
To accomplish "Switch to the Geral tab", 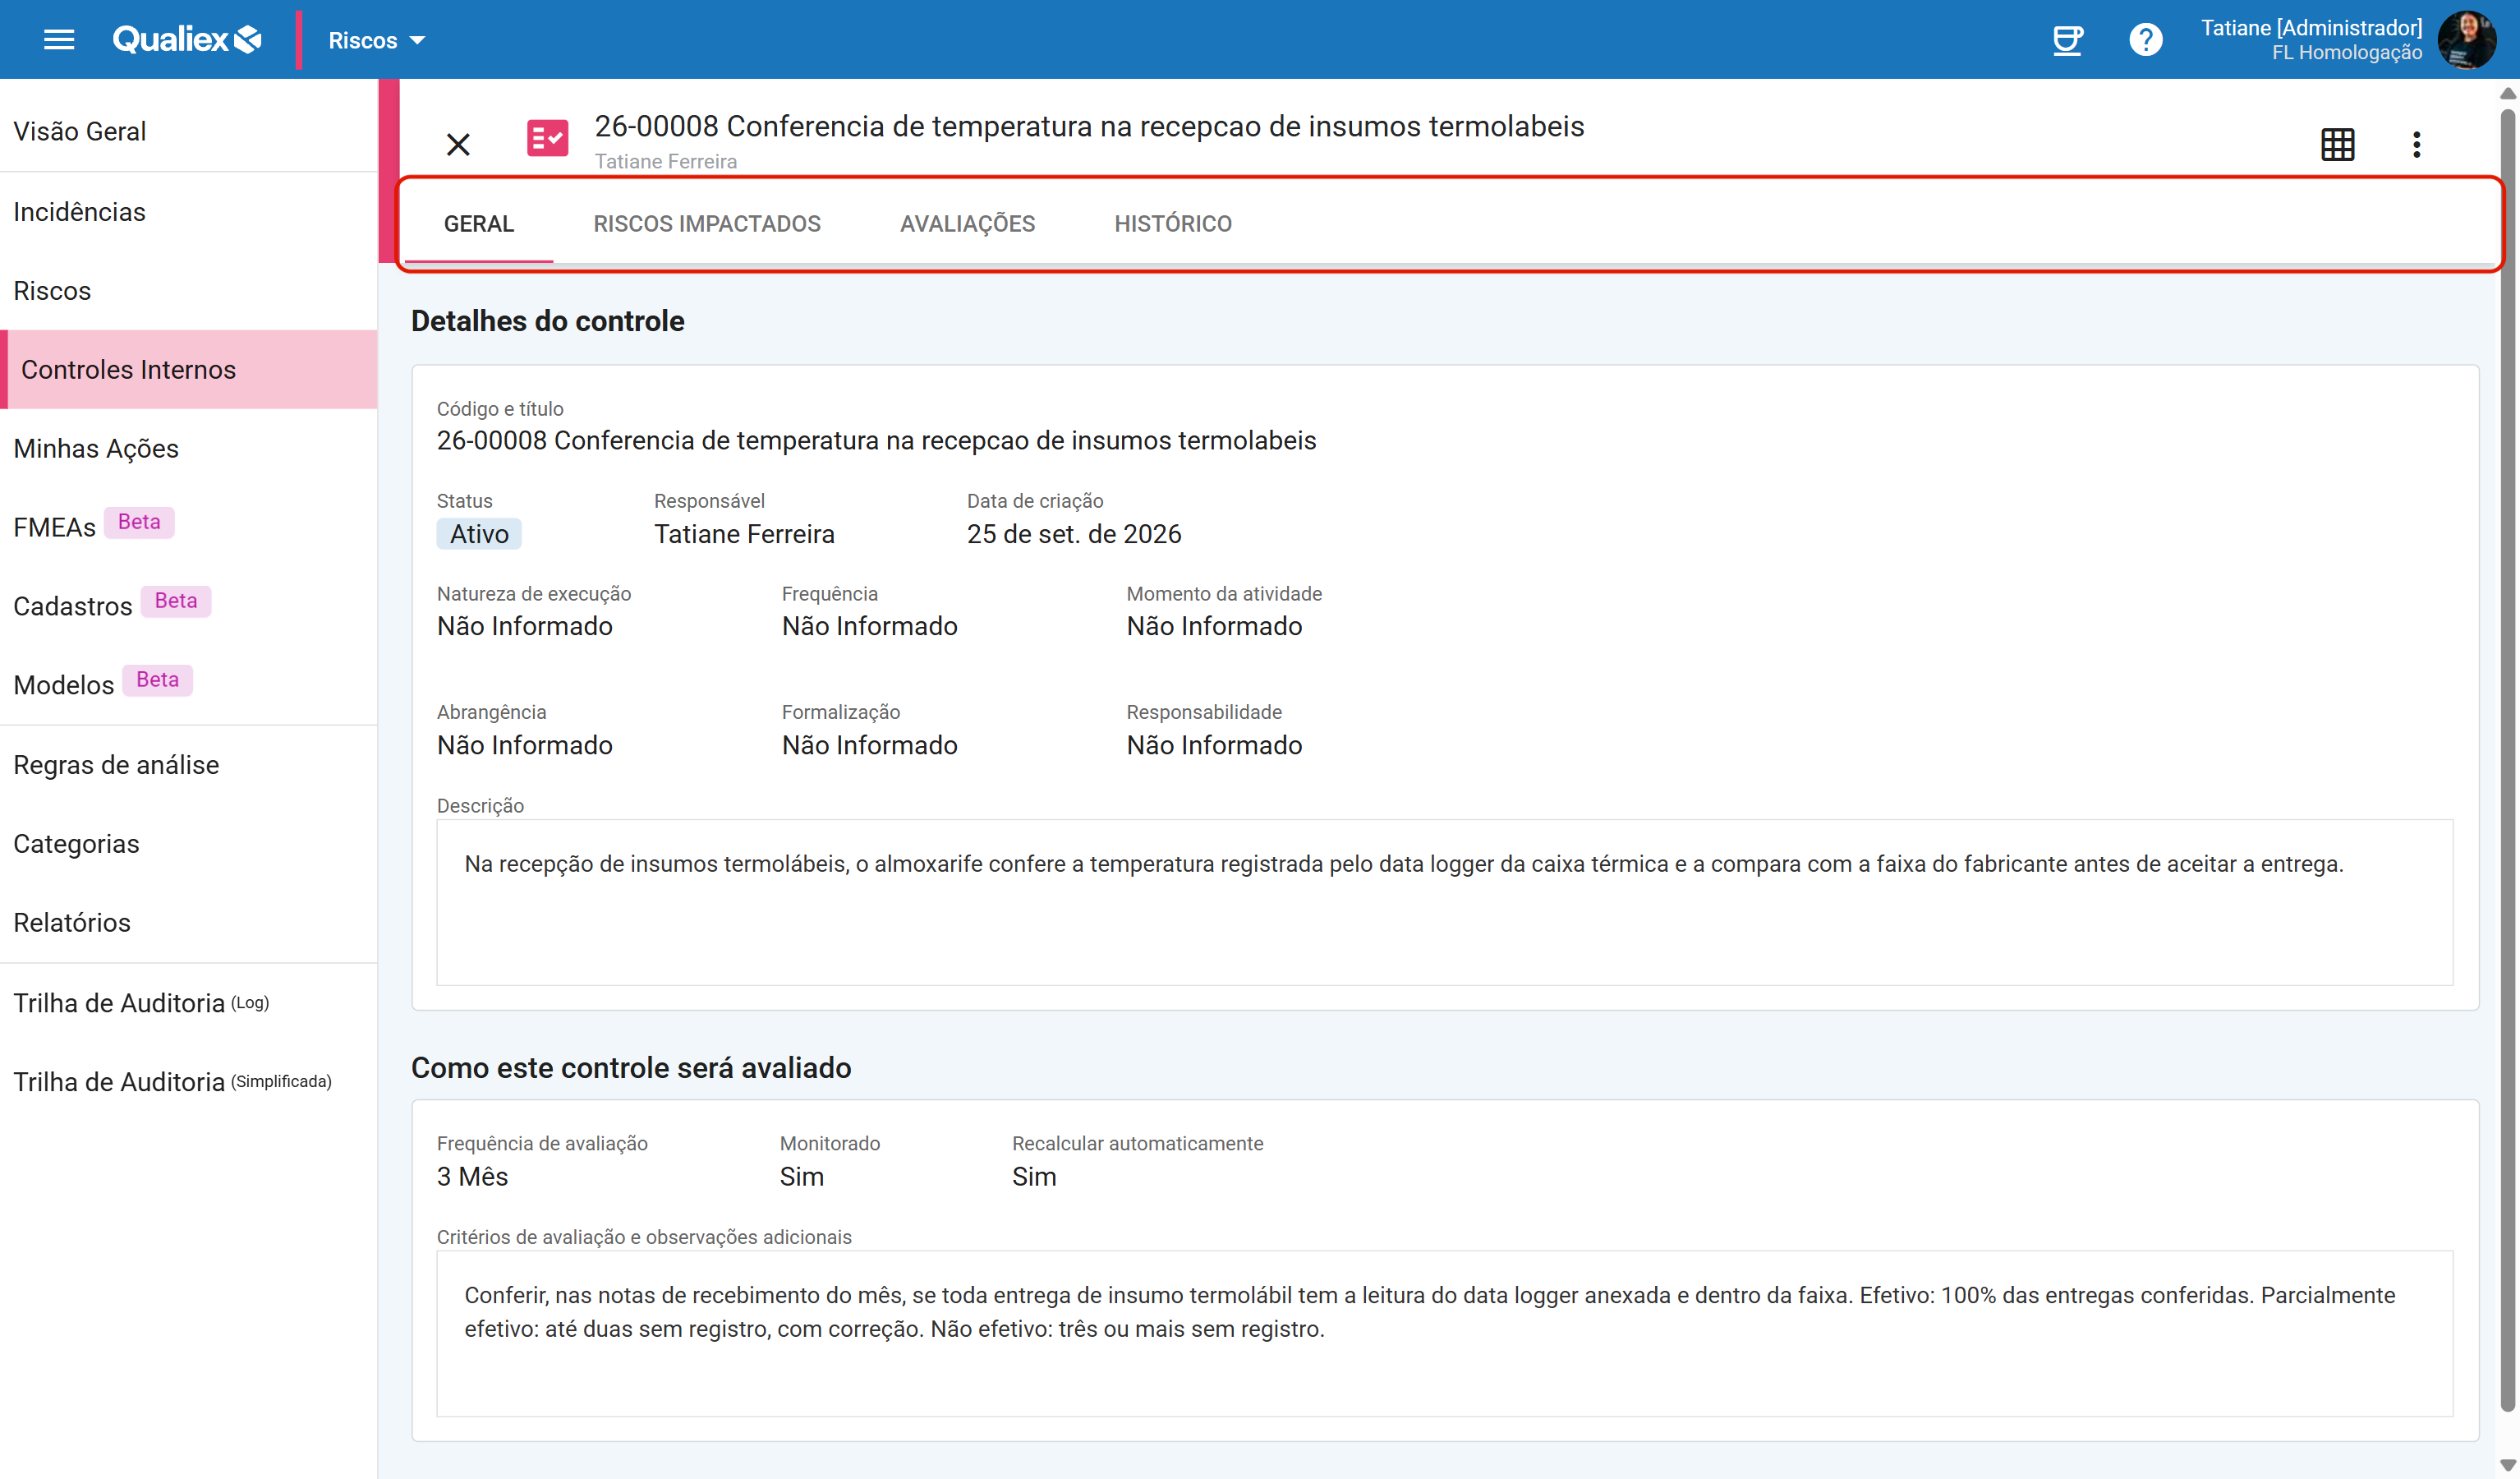I will (479, 223).
